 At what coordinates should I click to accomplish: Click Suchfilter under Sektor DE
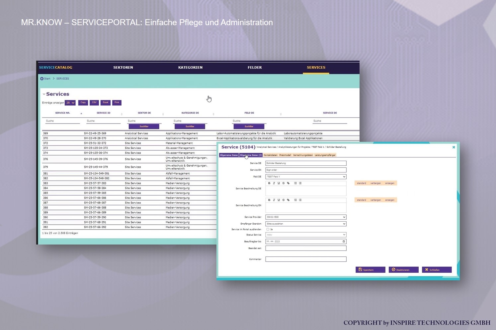(x=144, y=127)
